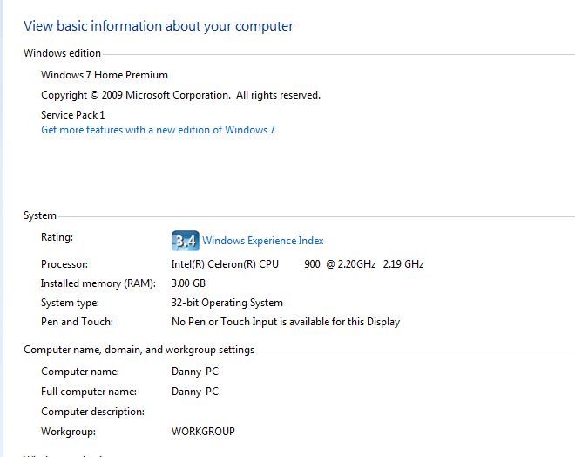575x457 pixels.
Task: Click the 32-bit Operating System value
Action: point(227,303)
